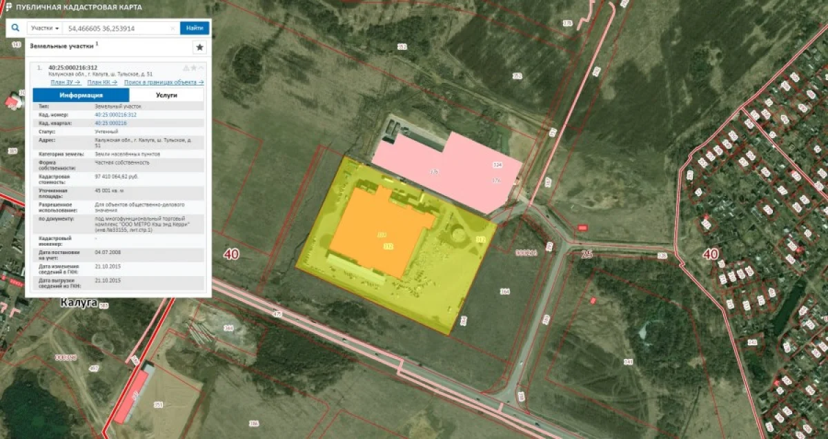The width and height of the screenshot is (828, 439).
Task: Toggle the favorite star on parcel 40:25:000216:312
Action: pos(194,67)
